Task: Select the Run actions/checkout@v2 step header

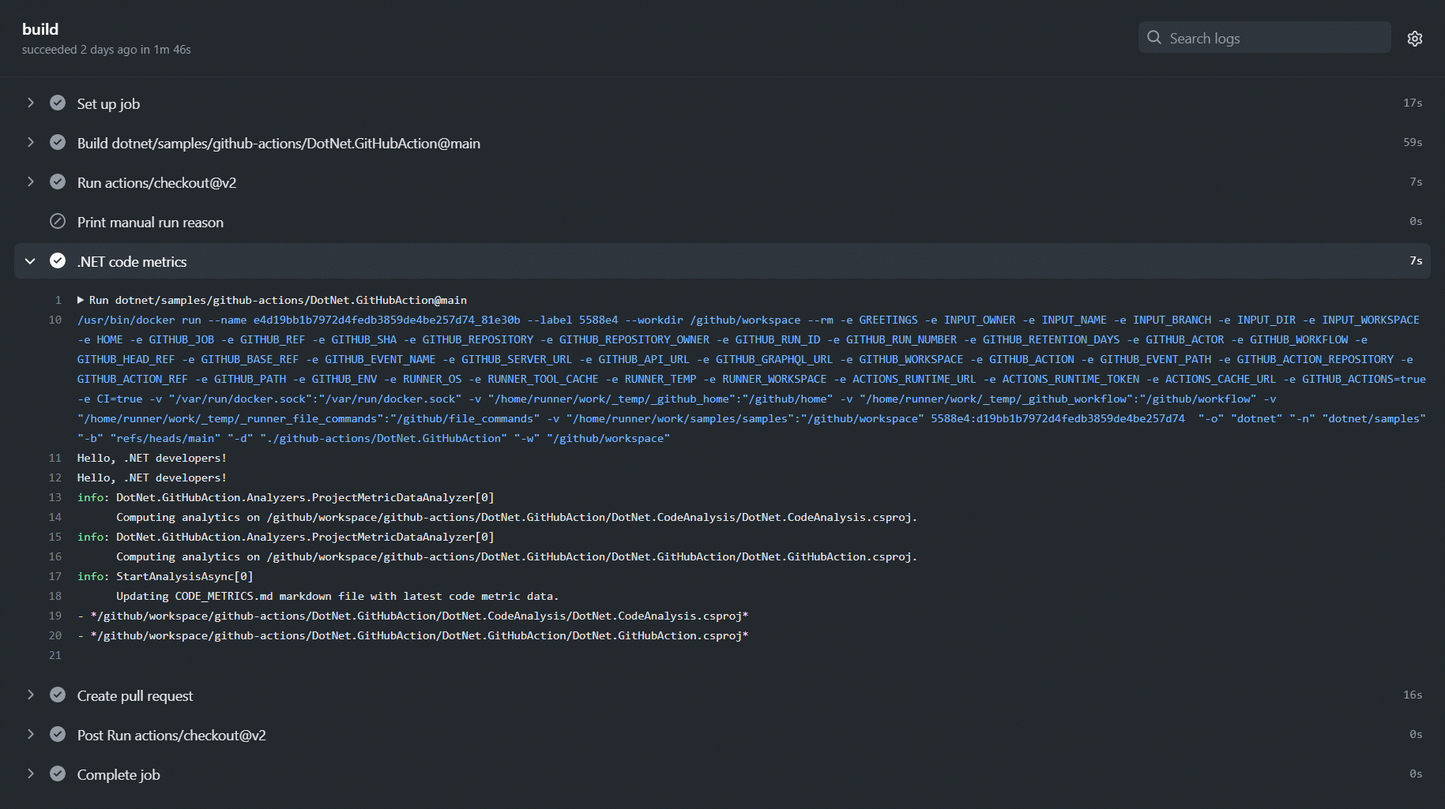Action: pyautogui.click(x=157, y=182)
